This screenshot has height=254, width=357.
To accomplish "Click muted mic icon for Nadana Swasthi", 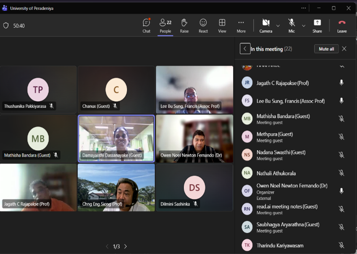I will point(341,155).
